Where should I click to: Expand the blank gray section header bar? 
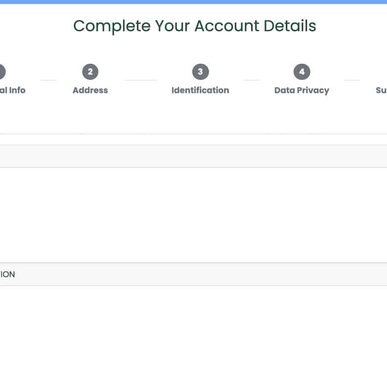tap(193, 156)
